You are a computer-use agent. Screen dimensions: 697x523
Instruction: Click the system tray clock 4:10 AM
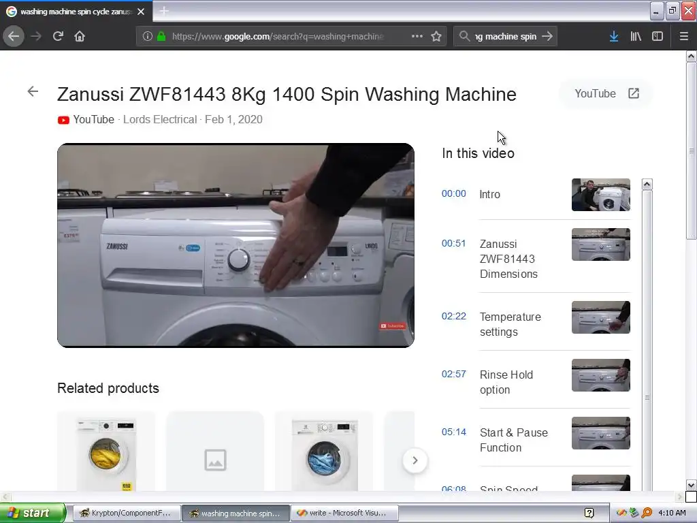[672, 513]
